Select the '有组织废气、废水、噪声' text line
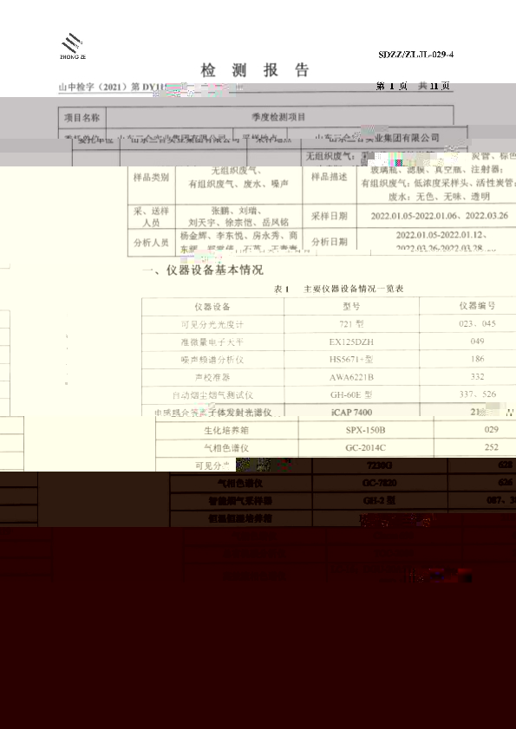Image resolution: width=516 pixels, height=729 pixels. click(x=238, y=184)
